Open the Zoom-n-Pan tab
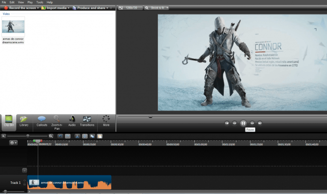Screen dimensions: 327x194 click(57, 123)
